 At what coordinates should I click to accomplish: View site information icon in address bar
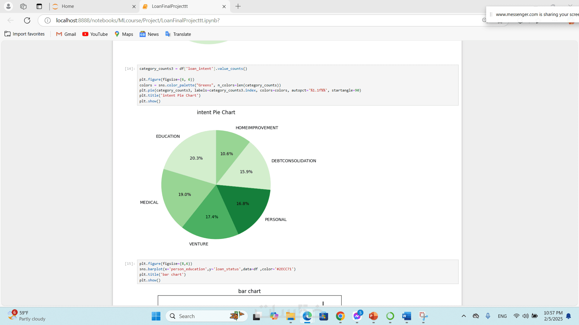48,20
